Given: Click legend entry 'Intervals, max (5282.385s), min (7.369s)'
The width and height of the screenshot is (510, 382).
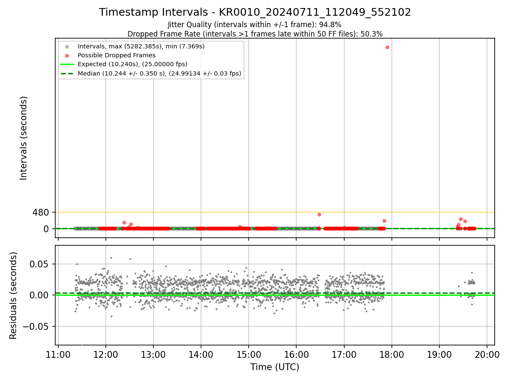Looking at the screenshot, I should (x=141, y=46).
